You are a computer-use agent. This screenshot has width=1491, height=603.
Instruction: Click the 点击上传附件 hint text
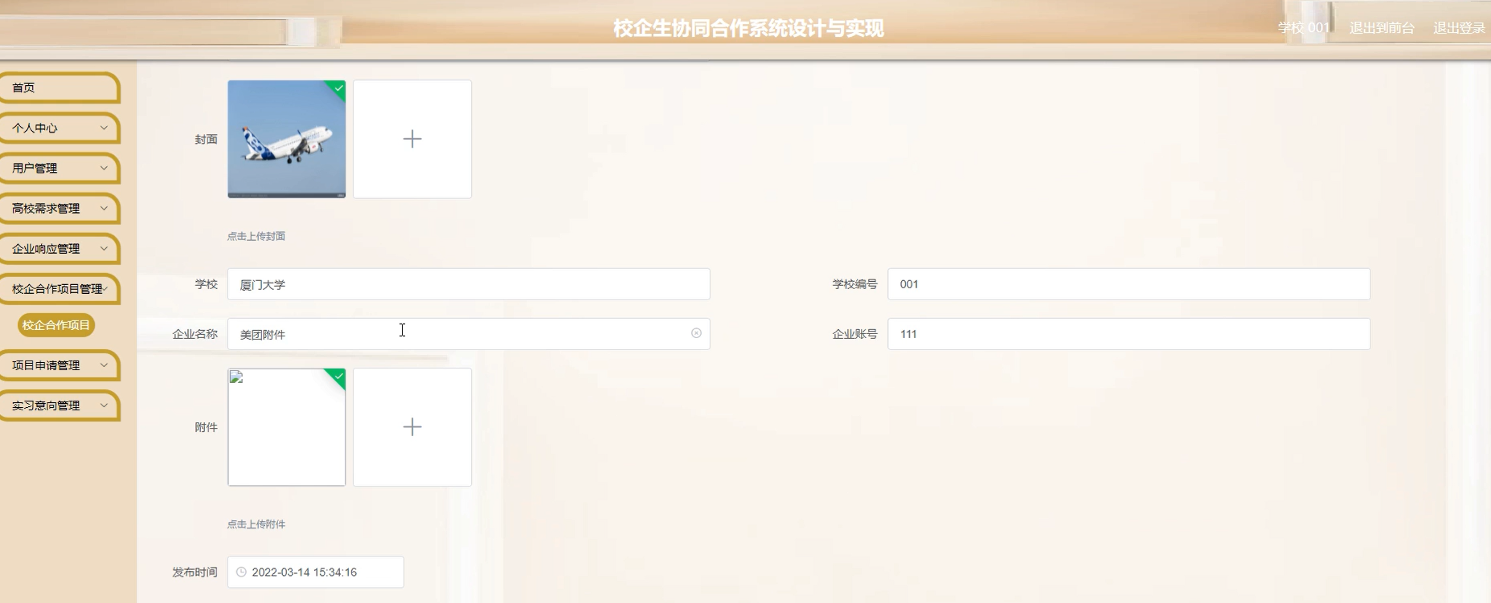coord(256,524)
